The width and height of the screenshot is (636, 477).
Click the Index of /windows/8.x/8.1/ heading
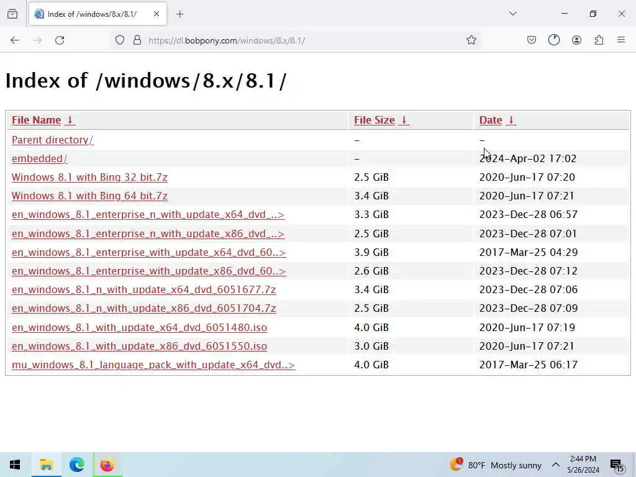pos(146,80)
